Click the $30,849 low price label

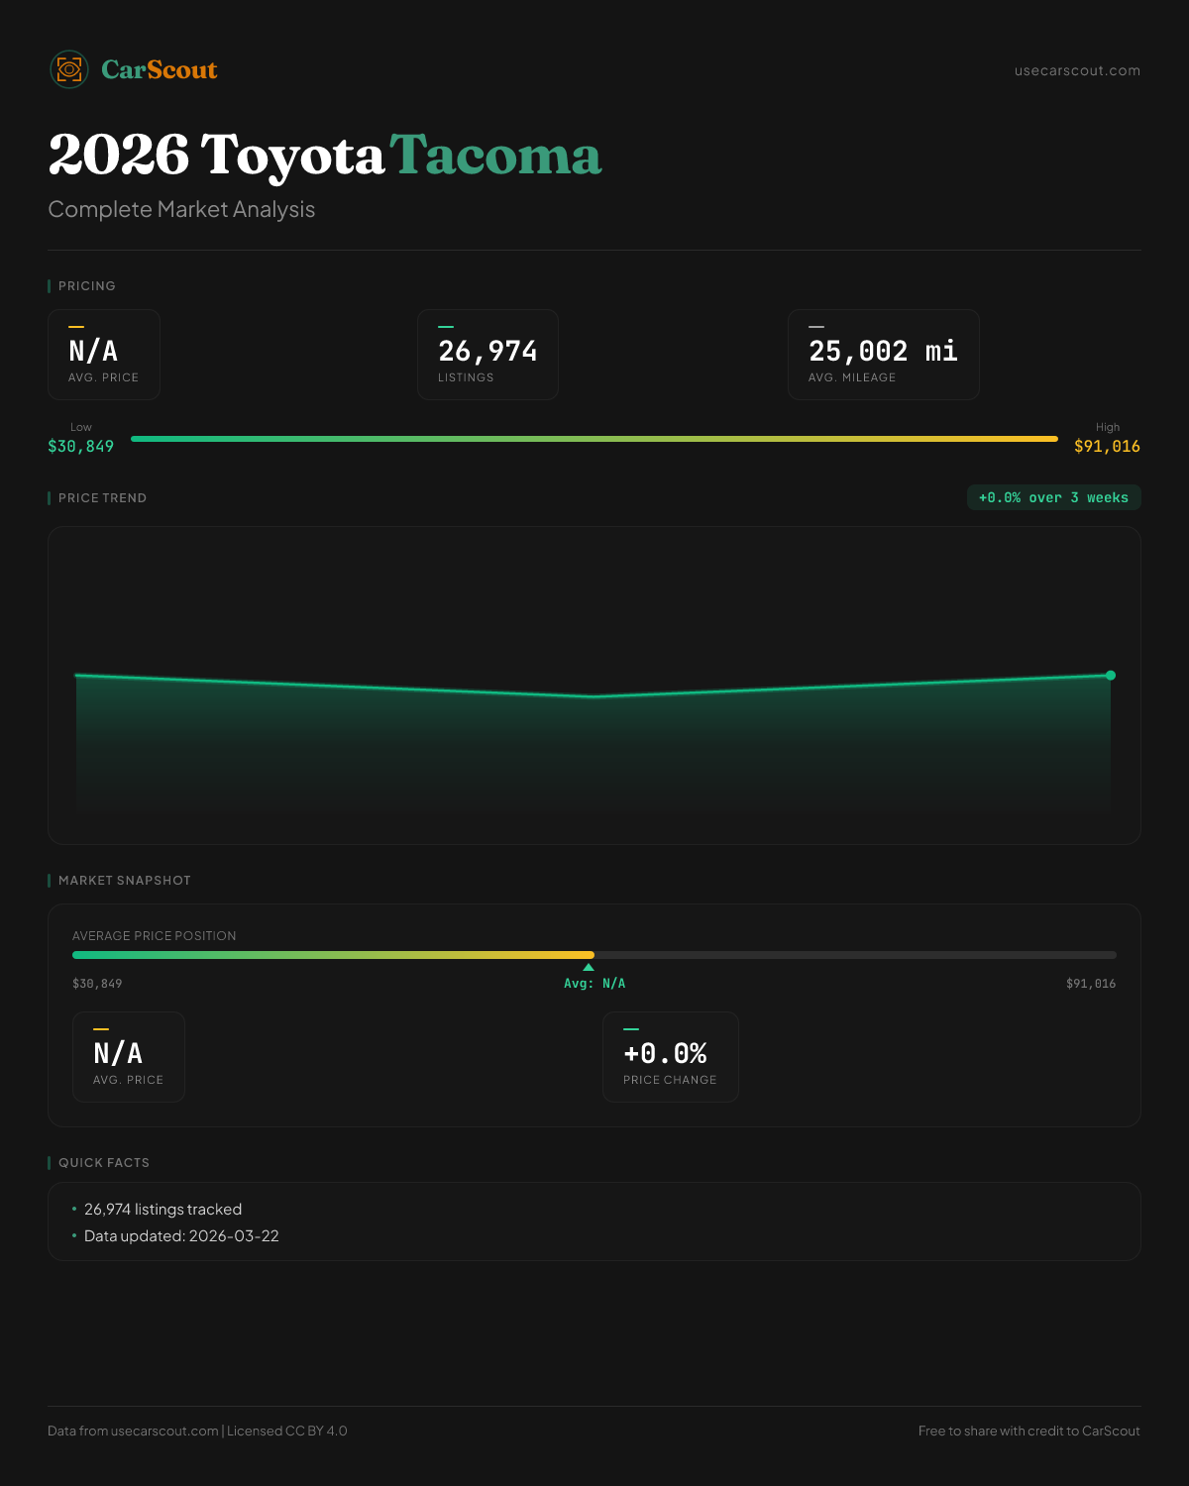click(x=80, y=447)
